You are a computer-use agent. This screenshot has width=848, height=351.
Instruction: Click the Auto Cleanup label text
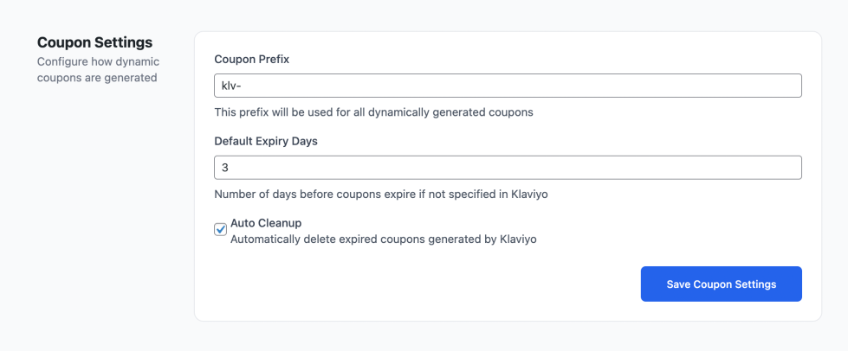[265, 222]
